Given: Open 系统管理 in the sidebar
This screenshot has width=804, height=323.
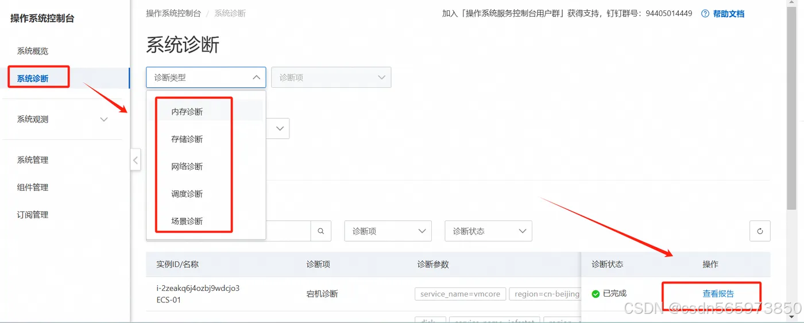Looking at the screenshot, I should coord(33,160).
